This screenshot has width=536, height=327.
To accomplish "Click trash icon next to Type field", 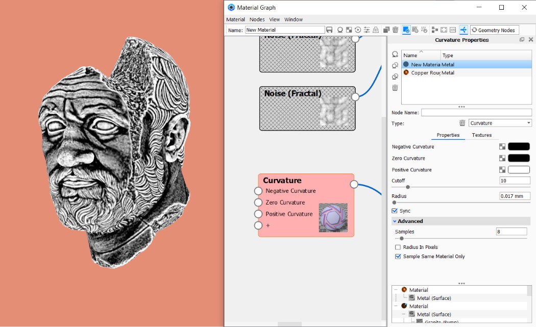I will click(x=462, y=123).
